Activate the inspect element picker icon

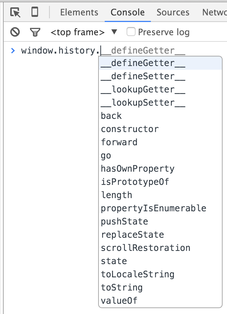[x=15, y=12]
